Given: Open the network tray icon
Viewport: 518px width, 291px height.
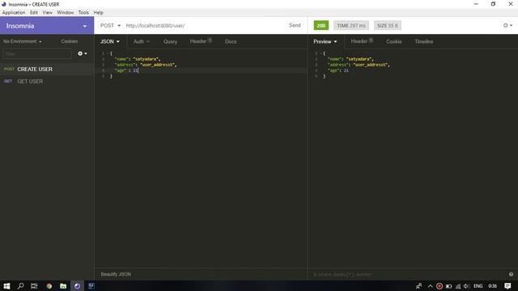Looking at the screenshot, I should click(x=458, y=286).
